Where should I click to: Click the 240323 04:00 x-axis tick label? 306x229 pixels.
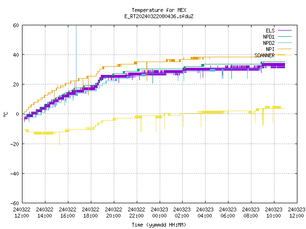tap(205, 213)
